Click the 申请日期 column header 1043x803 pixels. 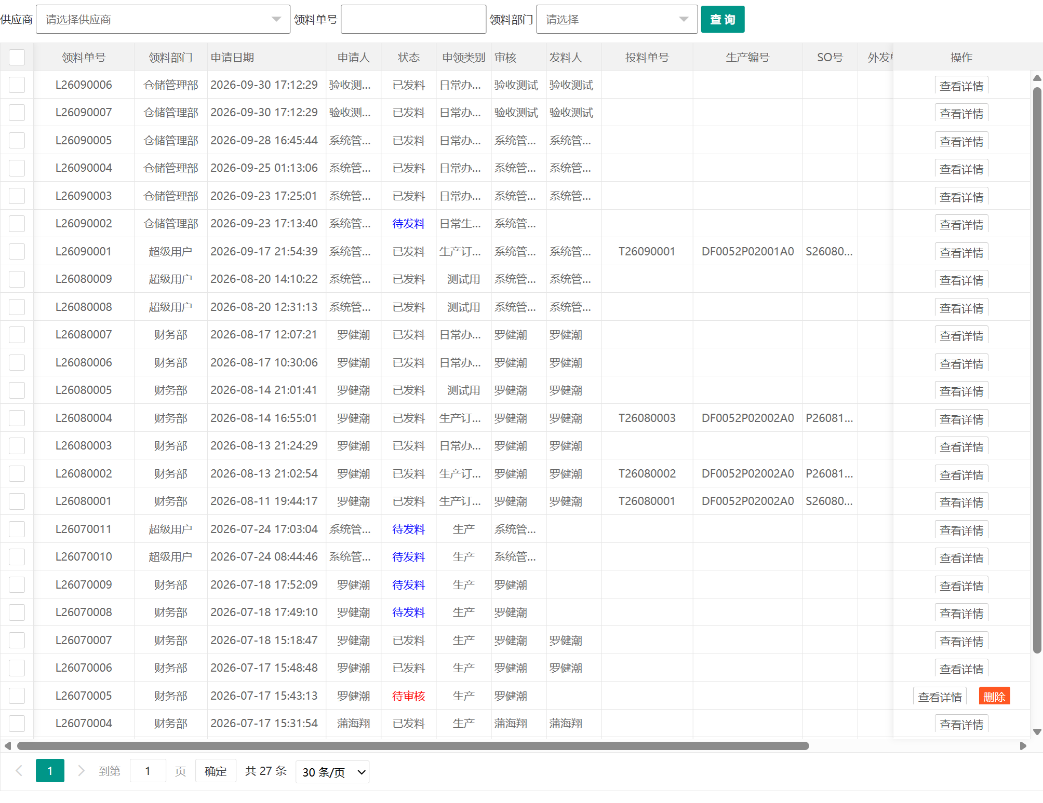point(232,58)
